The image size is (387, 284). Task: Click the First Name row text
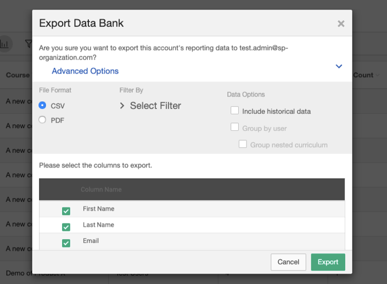coord(98,208)
